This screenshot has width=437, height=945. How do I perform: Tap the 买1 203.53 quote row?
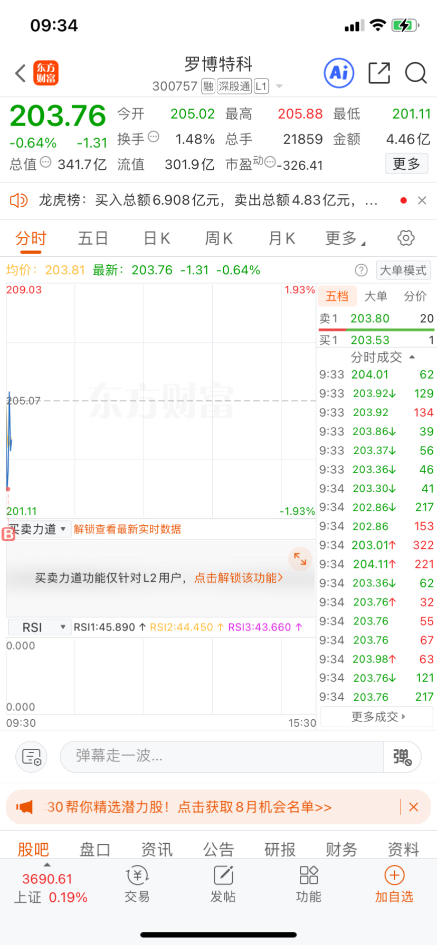tap(376, 340)
